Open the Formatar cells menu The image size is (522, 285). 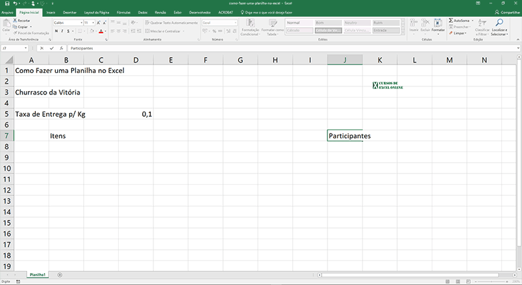point(438,27)
